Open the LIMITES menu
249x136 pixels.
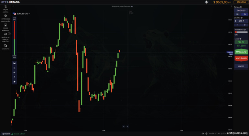(241, 66)
